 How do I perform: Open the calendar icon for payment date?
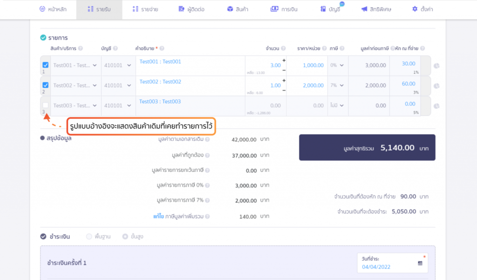(420, 263)
